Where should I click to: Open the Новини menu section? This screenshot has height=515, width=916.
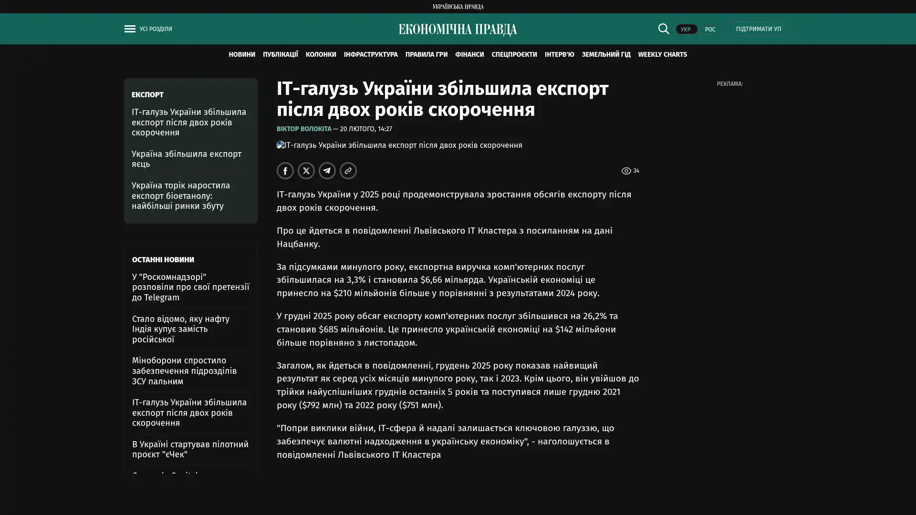pos(242,55)
